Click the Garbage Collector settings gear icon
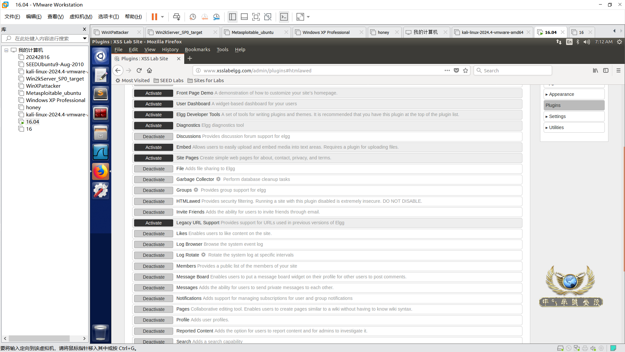Image resolution: width=625 pixels, height=352 pixels. pyautogui.click(x=218, y=179)
